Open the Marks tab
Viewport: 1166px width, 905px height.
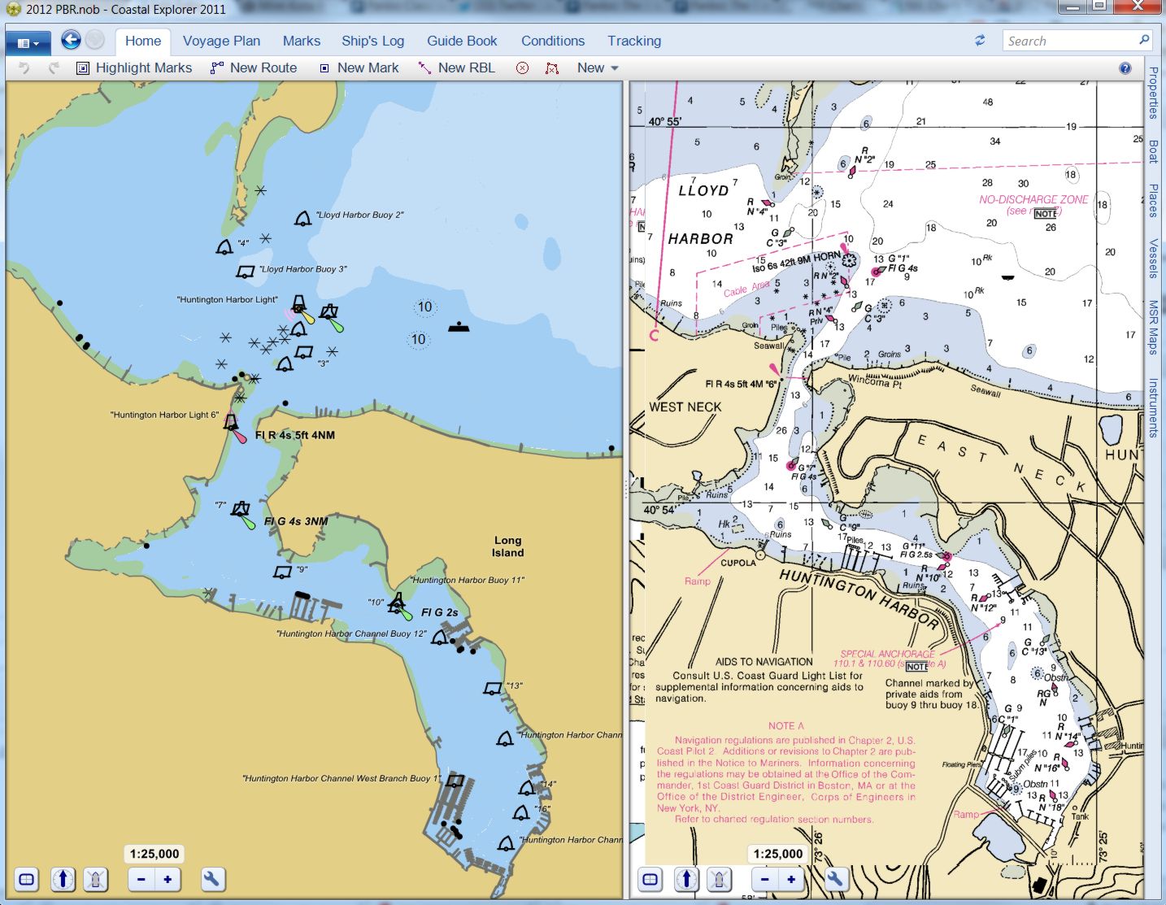coord(302,41)
